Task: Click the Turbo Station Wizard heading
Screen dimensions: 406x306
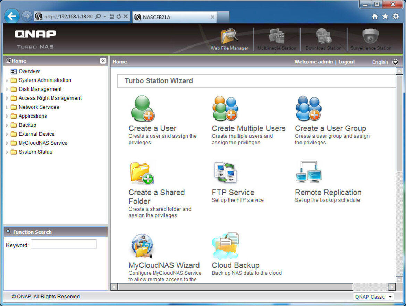Action: (x=159, y=81)
